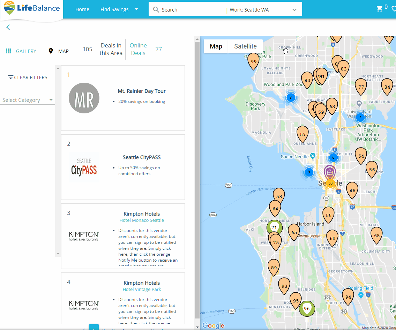Click the orange cluster 38 marker

tap(330, 183)
